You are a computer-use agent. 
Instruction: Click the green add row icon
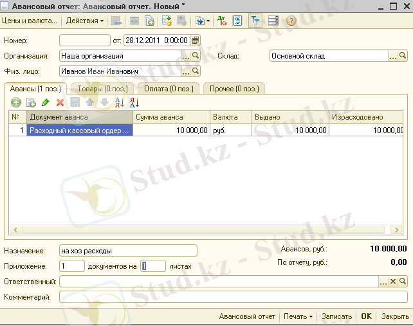coord(17,102)
